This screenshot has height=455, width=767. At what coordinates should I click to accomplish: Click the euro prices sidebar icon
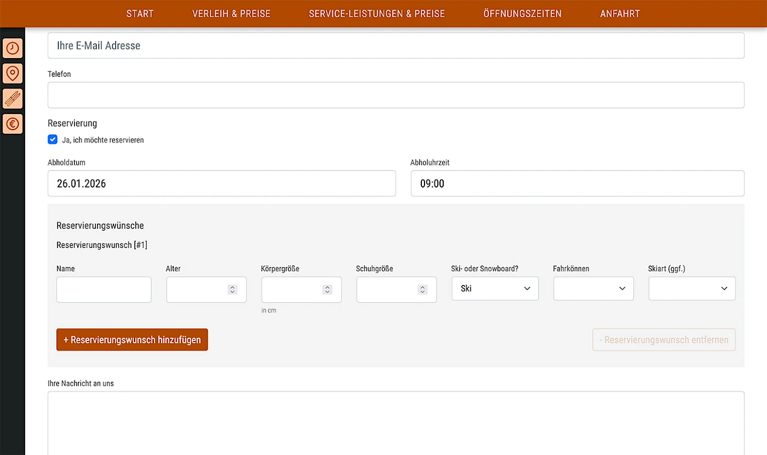[x=13, y=124]
